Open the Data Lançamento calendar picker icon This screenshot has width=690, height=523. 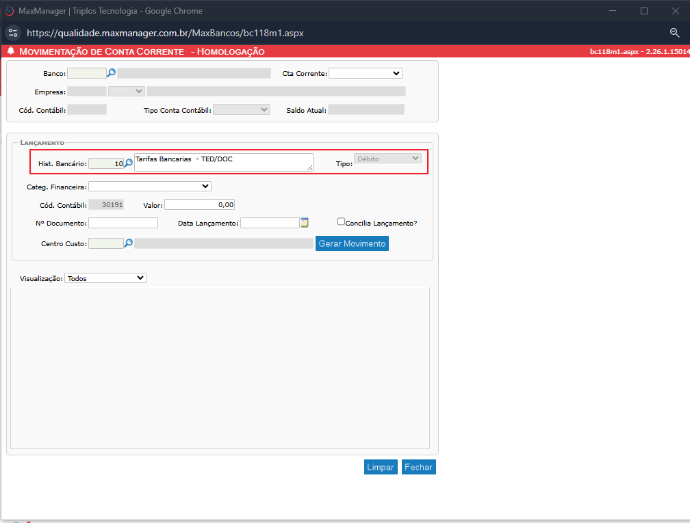point(304,223)
